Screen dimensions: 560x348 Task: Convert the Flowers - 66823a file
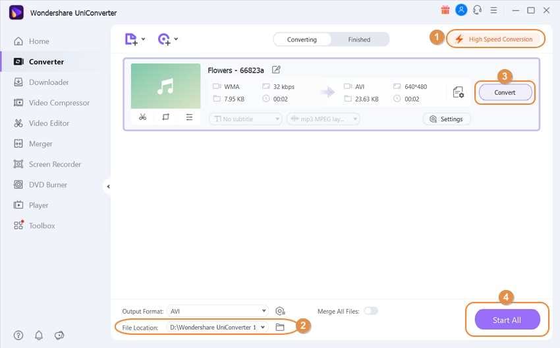pyautogui.click(x=505, y=92)
